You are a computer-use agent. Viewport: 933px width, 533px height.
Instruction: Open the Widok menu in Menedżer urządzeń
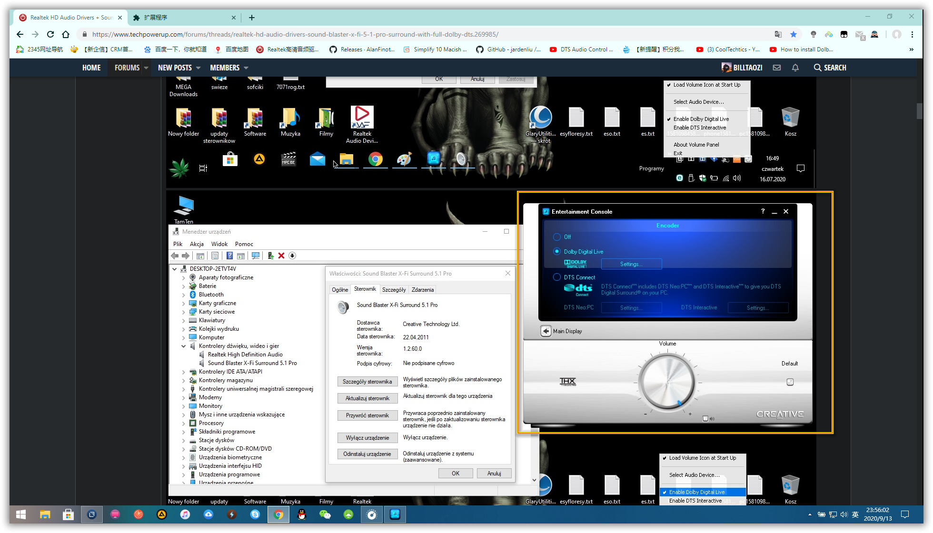(x=219, y=244)
